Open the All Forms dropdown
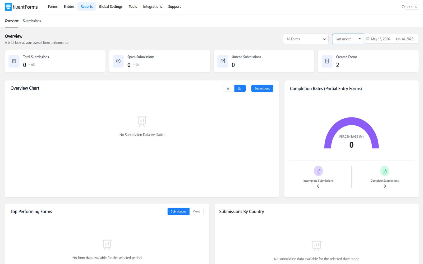 (x=306, y=39)
